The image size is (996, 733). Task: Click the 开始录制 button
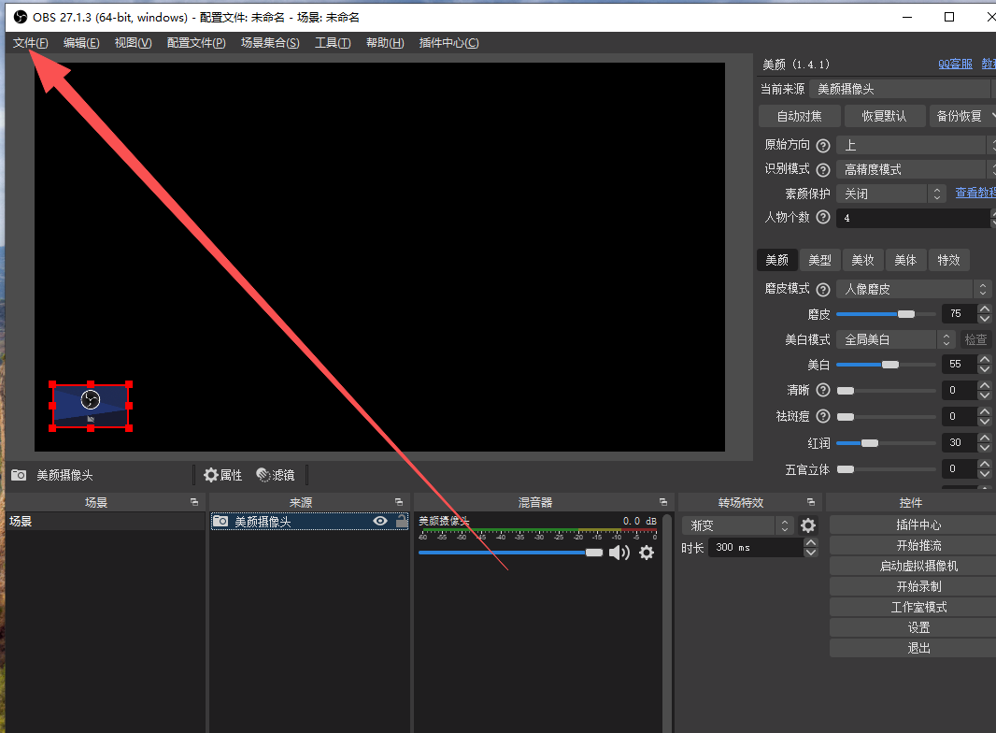point(918,586)
